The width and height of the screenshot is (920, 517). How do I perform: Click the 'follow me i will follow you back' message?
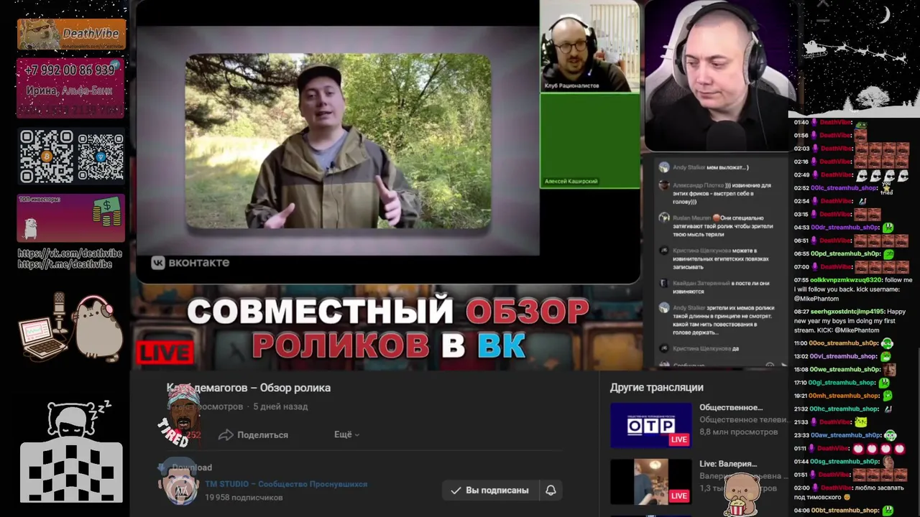point(854,289)
